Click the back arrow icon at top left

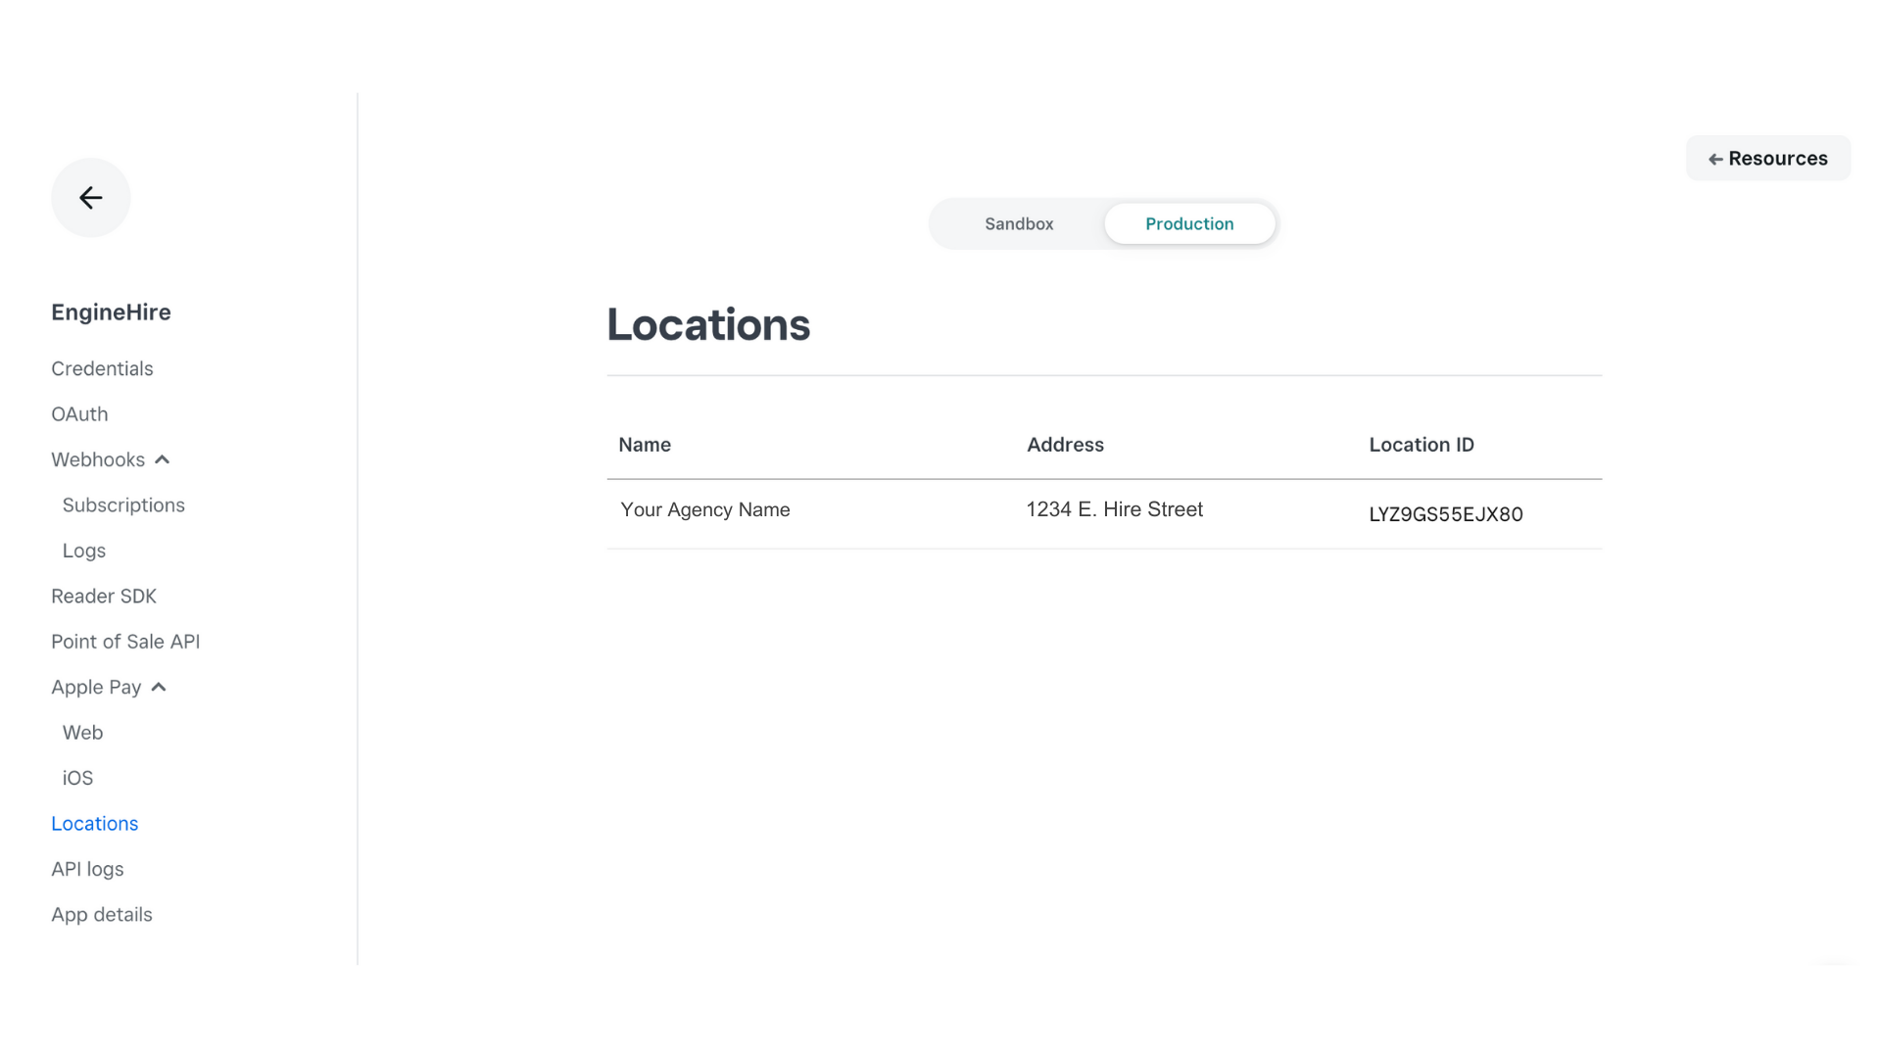click(90, 197)
